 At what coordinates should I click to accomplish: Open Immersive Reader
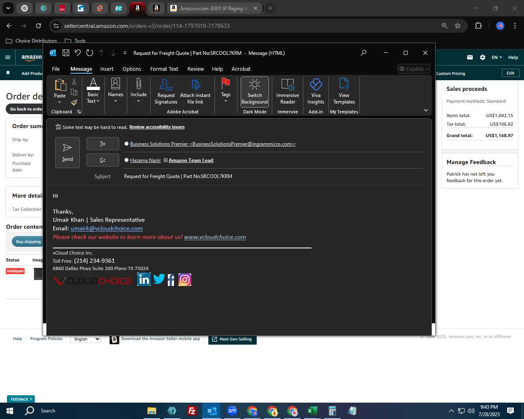[x=288, y=92]
